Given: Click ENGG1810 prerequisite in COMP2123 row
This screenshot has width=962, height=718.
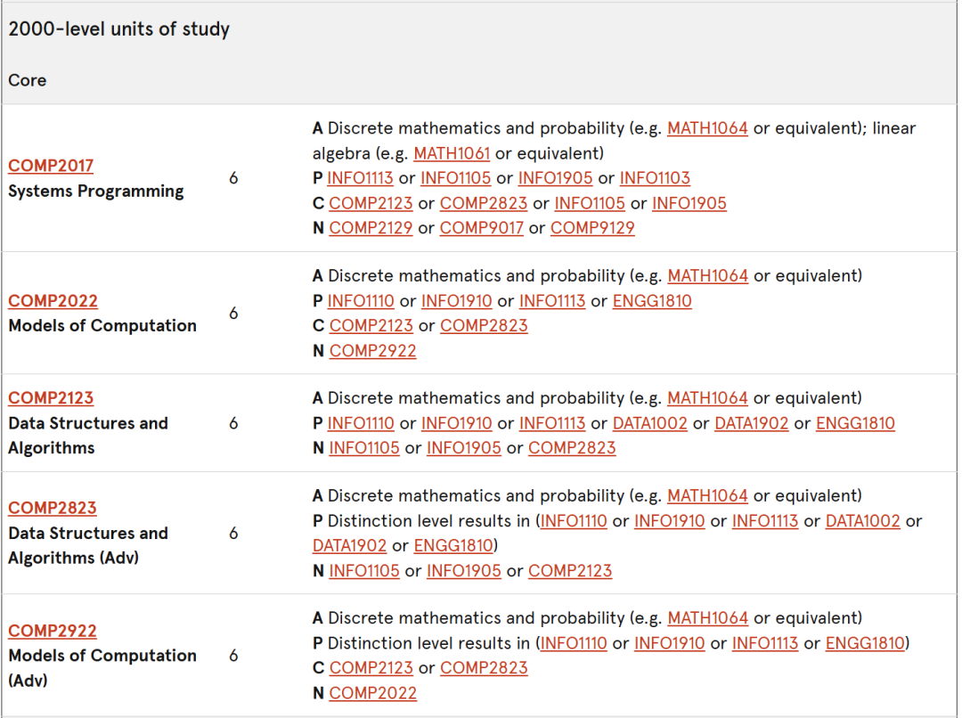Looking at the screenshot, I should tap(855, 423).
